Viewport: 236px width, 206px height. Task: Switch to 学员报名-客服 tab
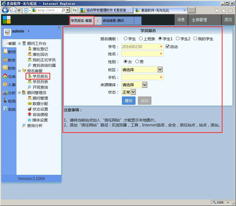(81, 21)
